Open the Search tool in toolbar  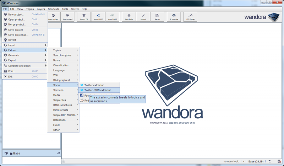[x=143, y=16]
